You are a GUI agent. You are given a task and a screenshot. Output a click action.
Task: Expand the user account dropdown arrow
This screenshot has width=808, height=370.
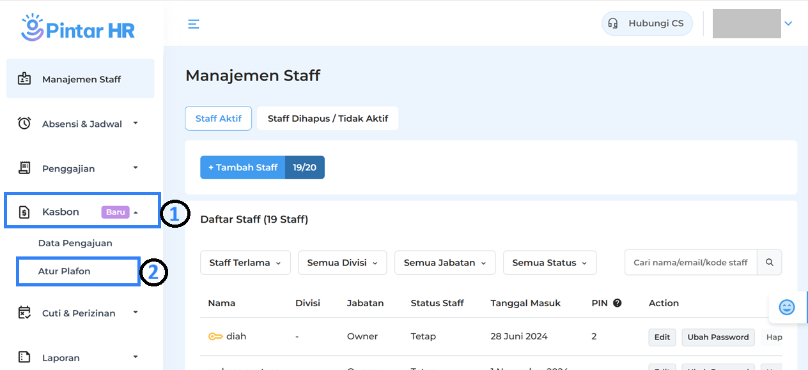click(x=788, y=24)
